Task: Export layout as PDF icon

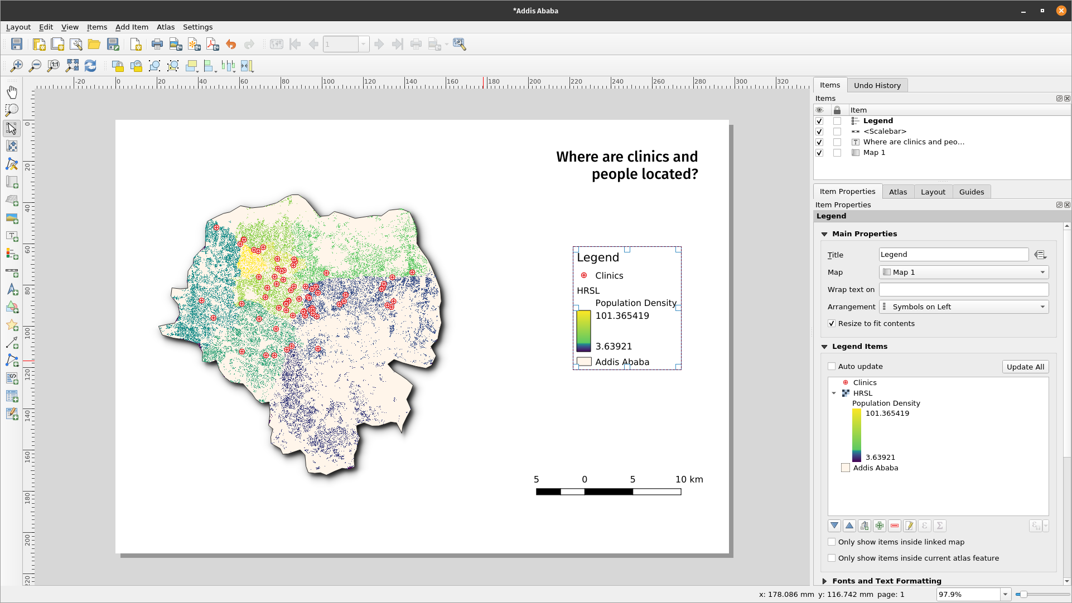Action: (x=213, y=45)
